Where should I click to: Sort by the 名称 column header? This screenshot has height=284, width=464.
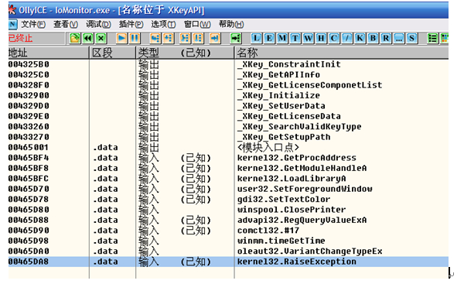click(x=342, y=53)
